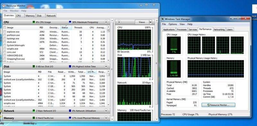Viewport: 257px width, 126px height.
Task: Open the View menu in Task Manager
Action: [182, 24]
